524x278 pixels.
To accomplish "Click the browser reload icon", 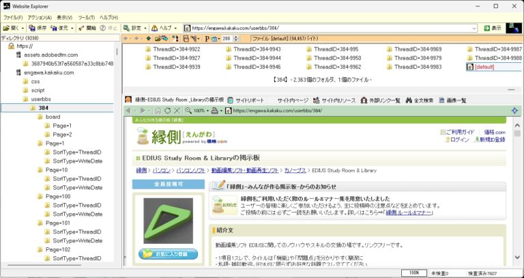I will tap(167, 110).
